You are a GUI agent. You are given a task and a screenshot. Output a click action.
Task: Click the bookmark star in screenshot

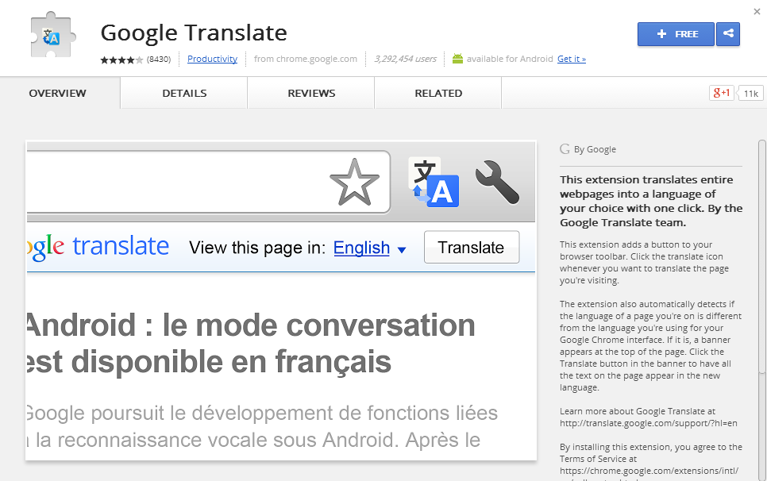[354, 182]
